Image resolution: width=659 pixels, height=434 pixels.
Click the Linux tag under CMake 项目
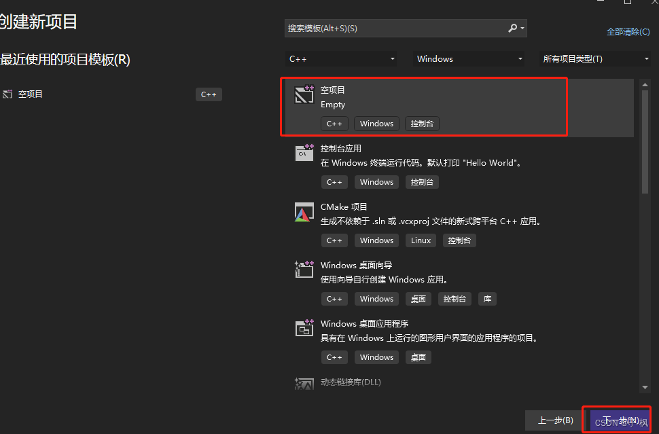tap(421, 240)
